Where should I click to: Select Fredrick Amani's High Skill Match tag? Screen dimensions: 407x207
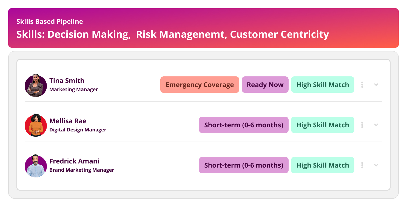(x=323, y=165)
